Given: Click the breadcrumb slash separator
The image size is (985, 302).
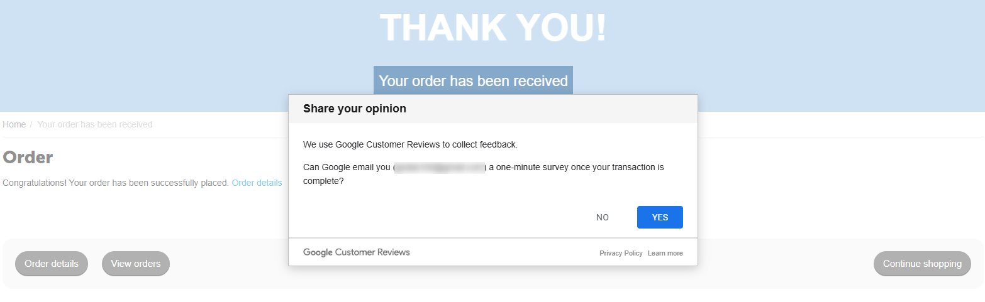Looking at the screenshot, I should 31,124.
